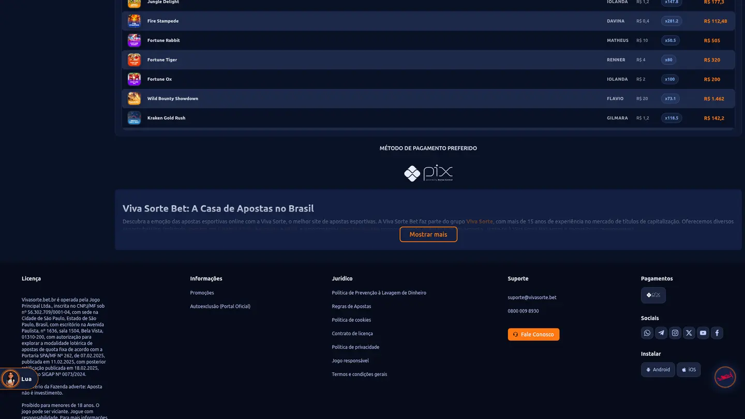Viewport: 745px width, 419px height.
Task: Click the Fortune Rabbit game name
Action: (x=163, y=40)
